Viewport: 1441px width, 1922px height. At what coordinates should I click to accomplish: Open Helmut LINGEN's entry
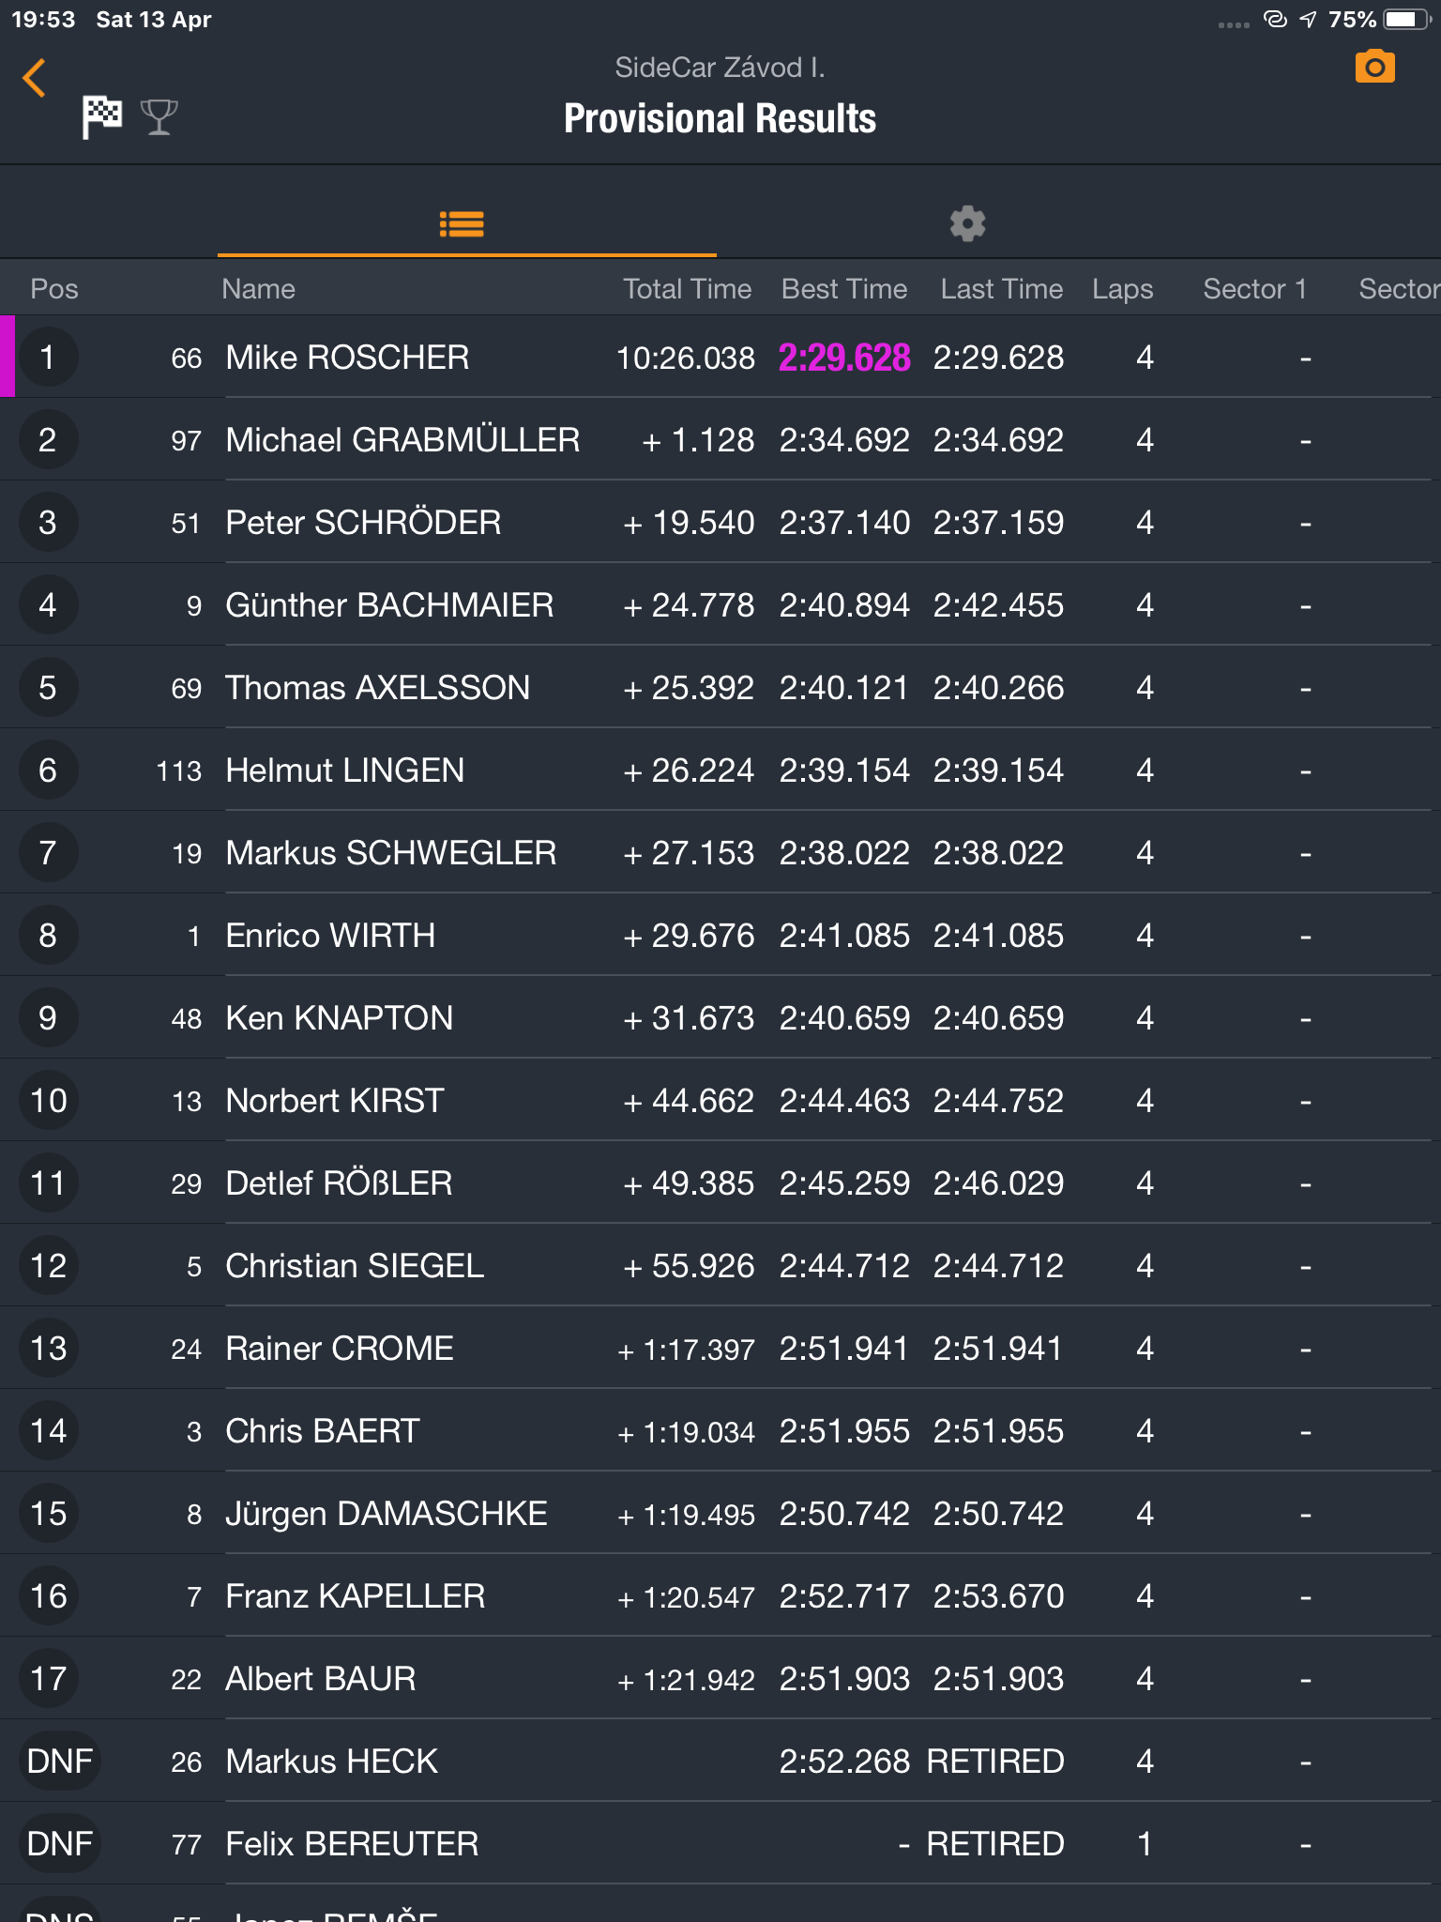pyautogui.click(x=720, y=770)
